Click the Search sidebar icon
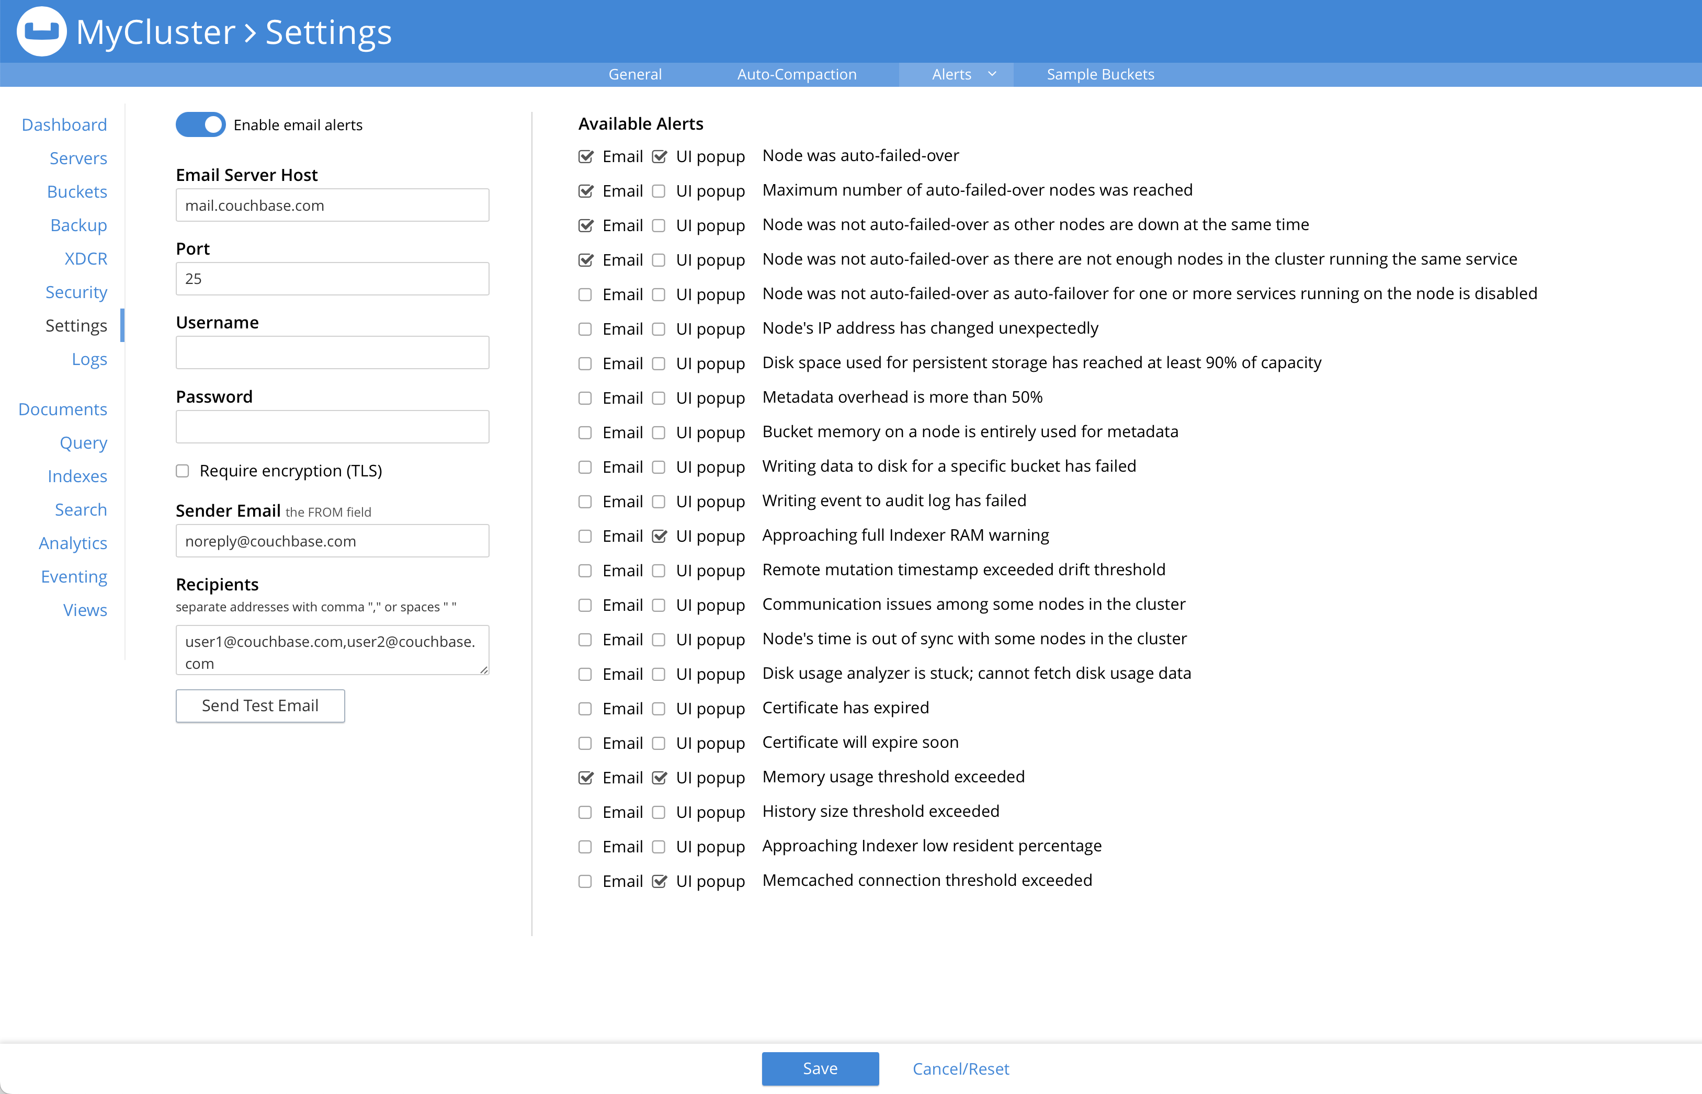 [80, 508]
